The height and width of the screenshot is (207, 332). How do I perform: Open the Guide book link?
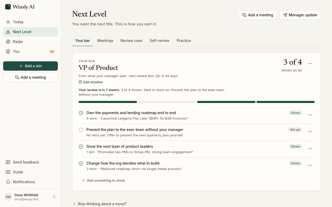pos(30,172)
